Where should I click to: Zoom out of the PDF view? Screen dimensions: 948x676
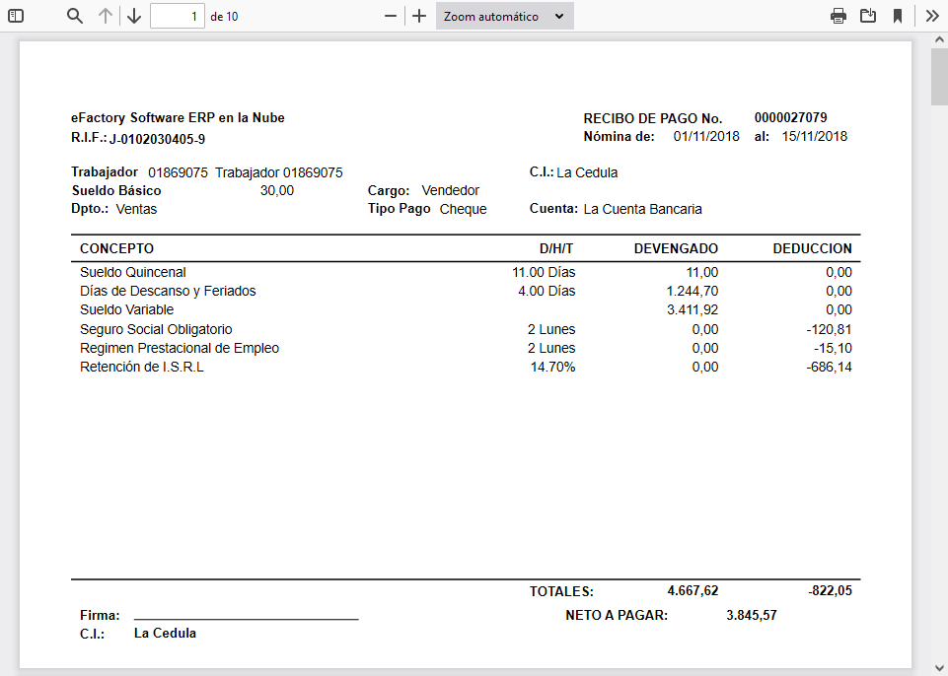[x=390, y=16]
